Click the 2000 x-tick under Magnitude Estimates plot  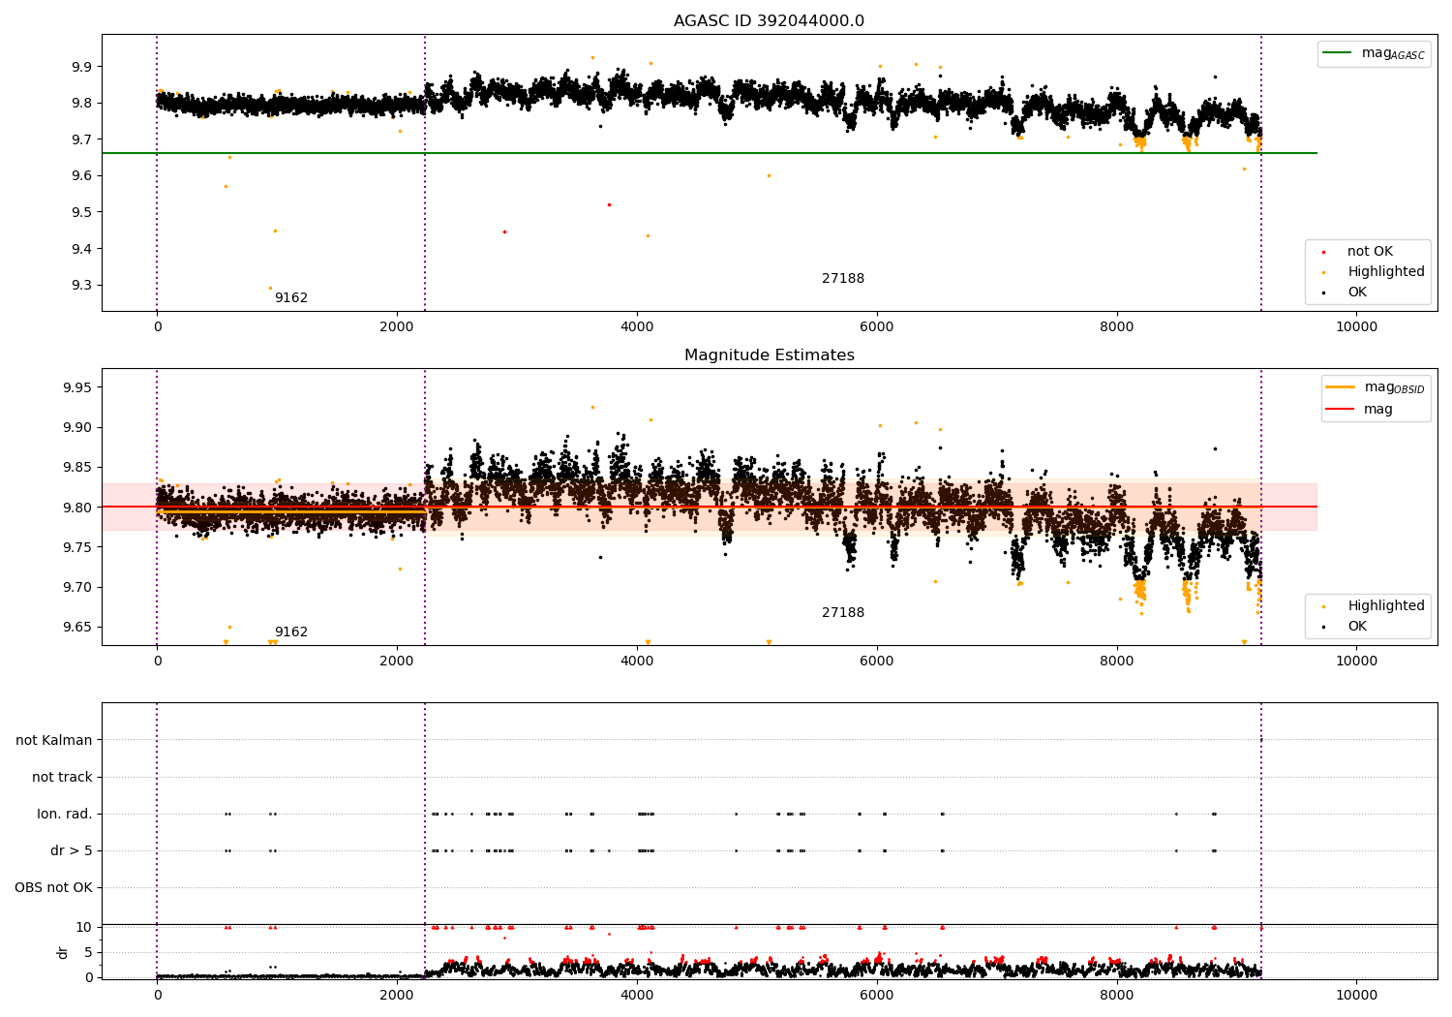pos(397,662)
